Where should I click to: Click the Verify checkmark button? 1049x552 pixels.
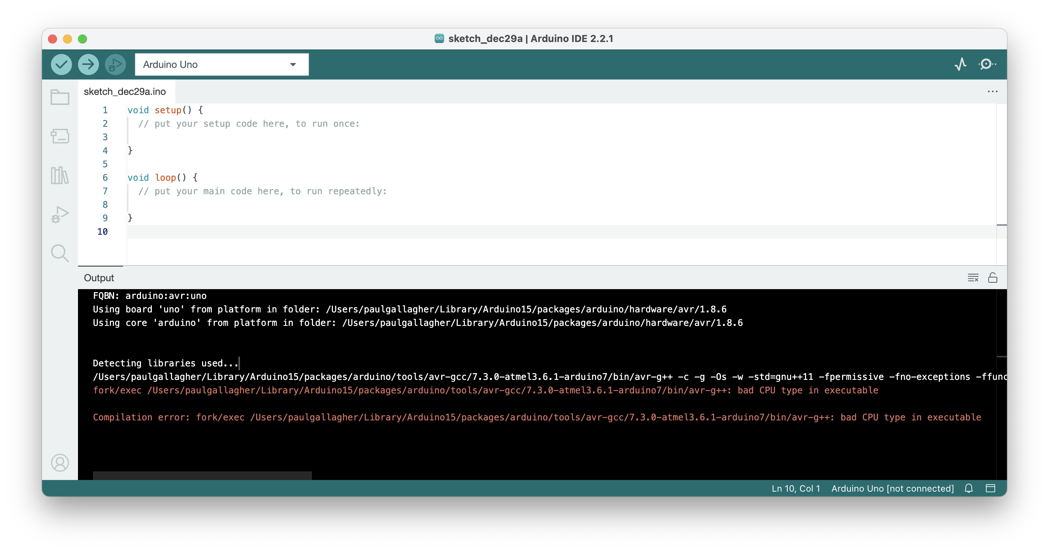pos(61,64)
